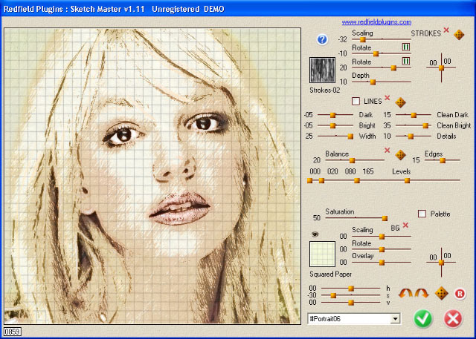The image size is (476, 339).
Task: Click the dice icon next to LINES
Action: 400,102
